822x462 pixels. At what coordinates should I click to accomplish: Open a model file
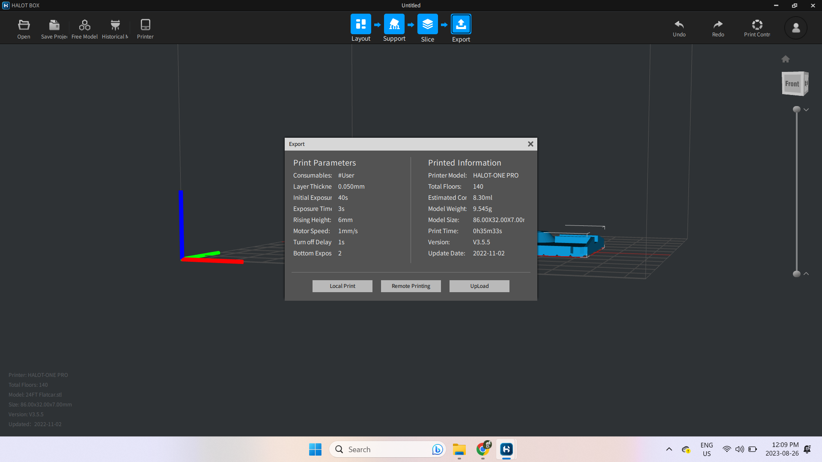24,28
